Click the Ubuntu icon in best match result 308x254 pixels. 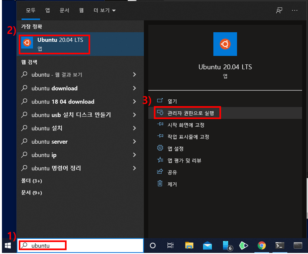(27, 42)
